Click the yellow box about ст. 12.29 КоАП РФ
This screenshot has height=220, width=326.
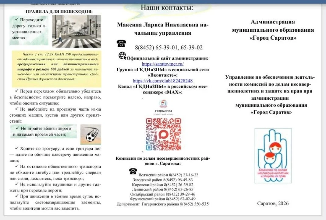coord(57,69)
